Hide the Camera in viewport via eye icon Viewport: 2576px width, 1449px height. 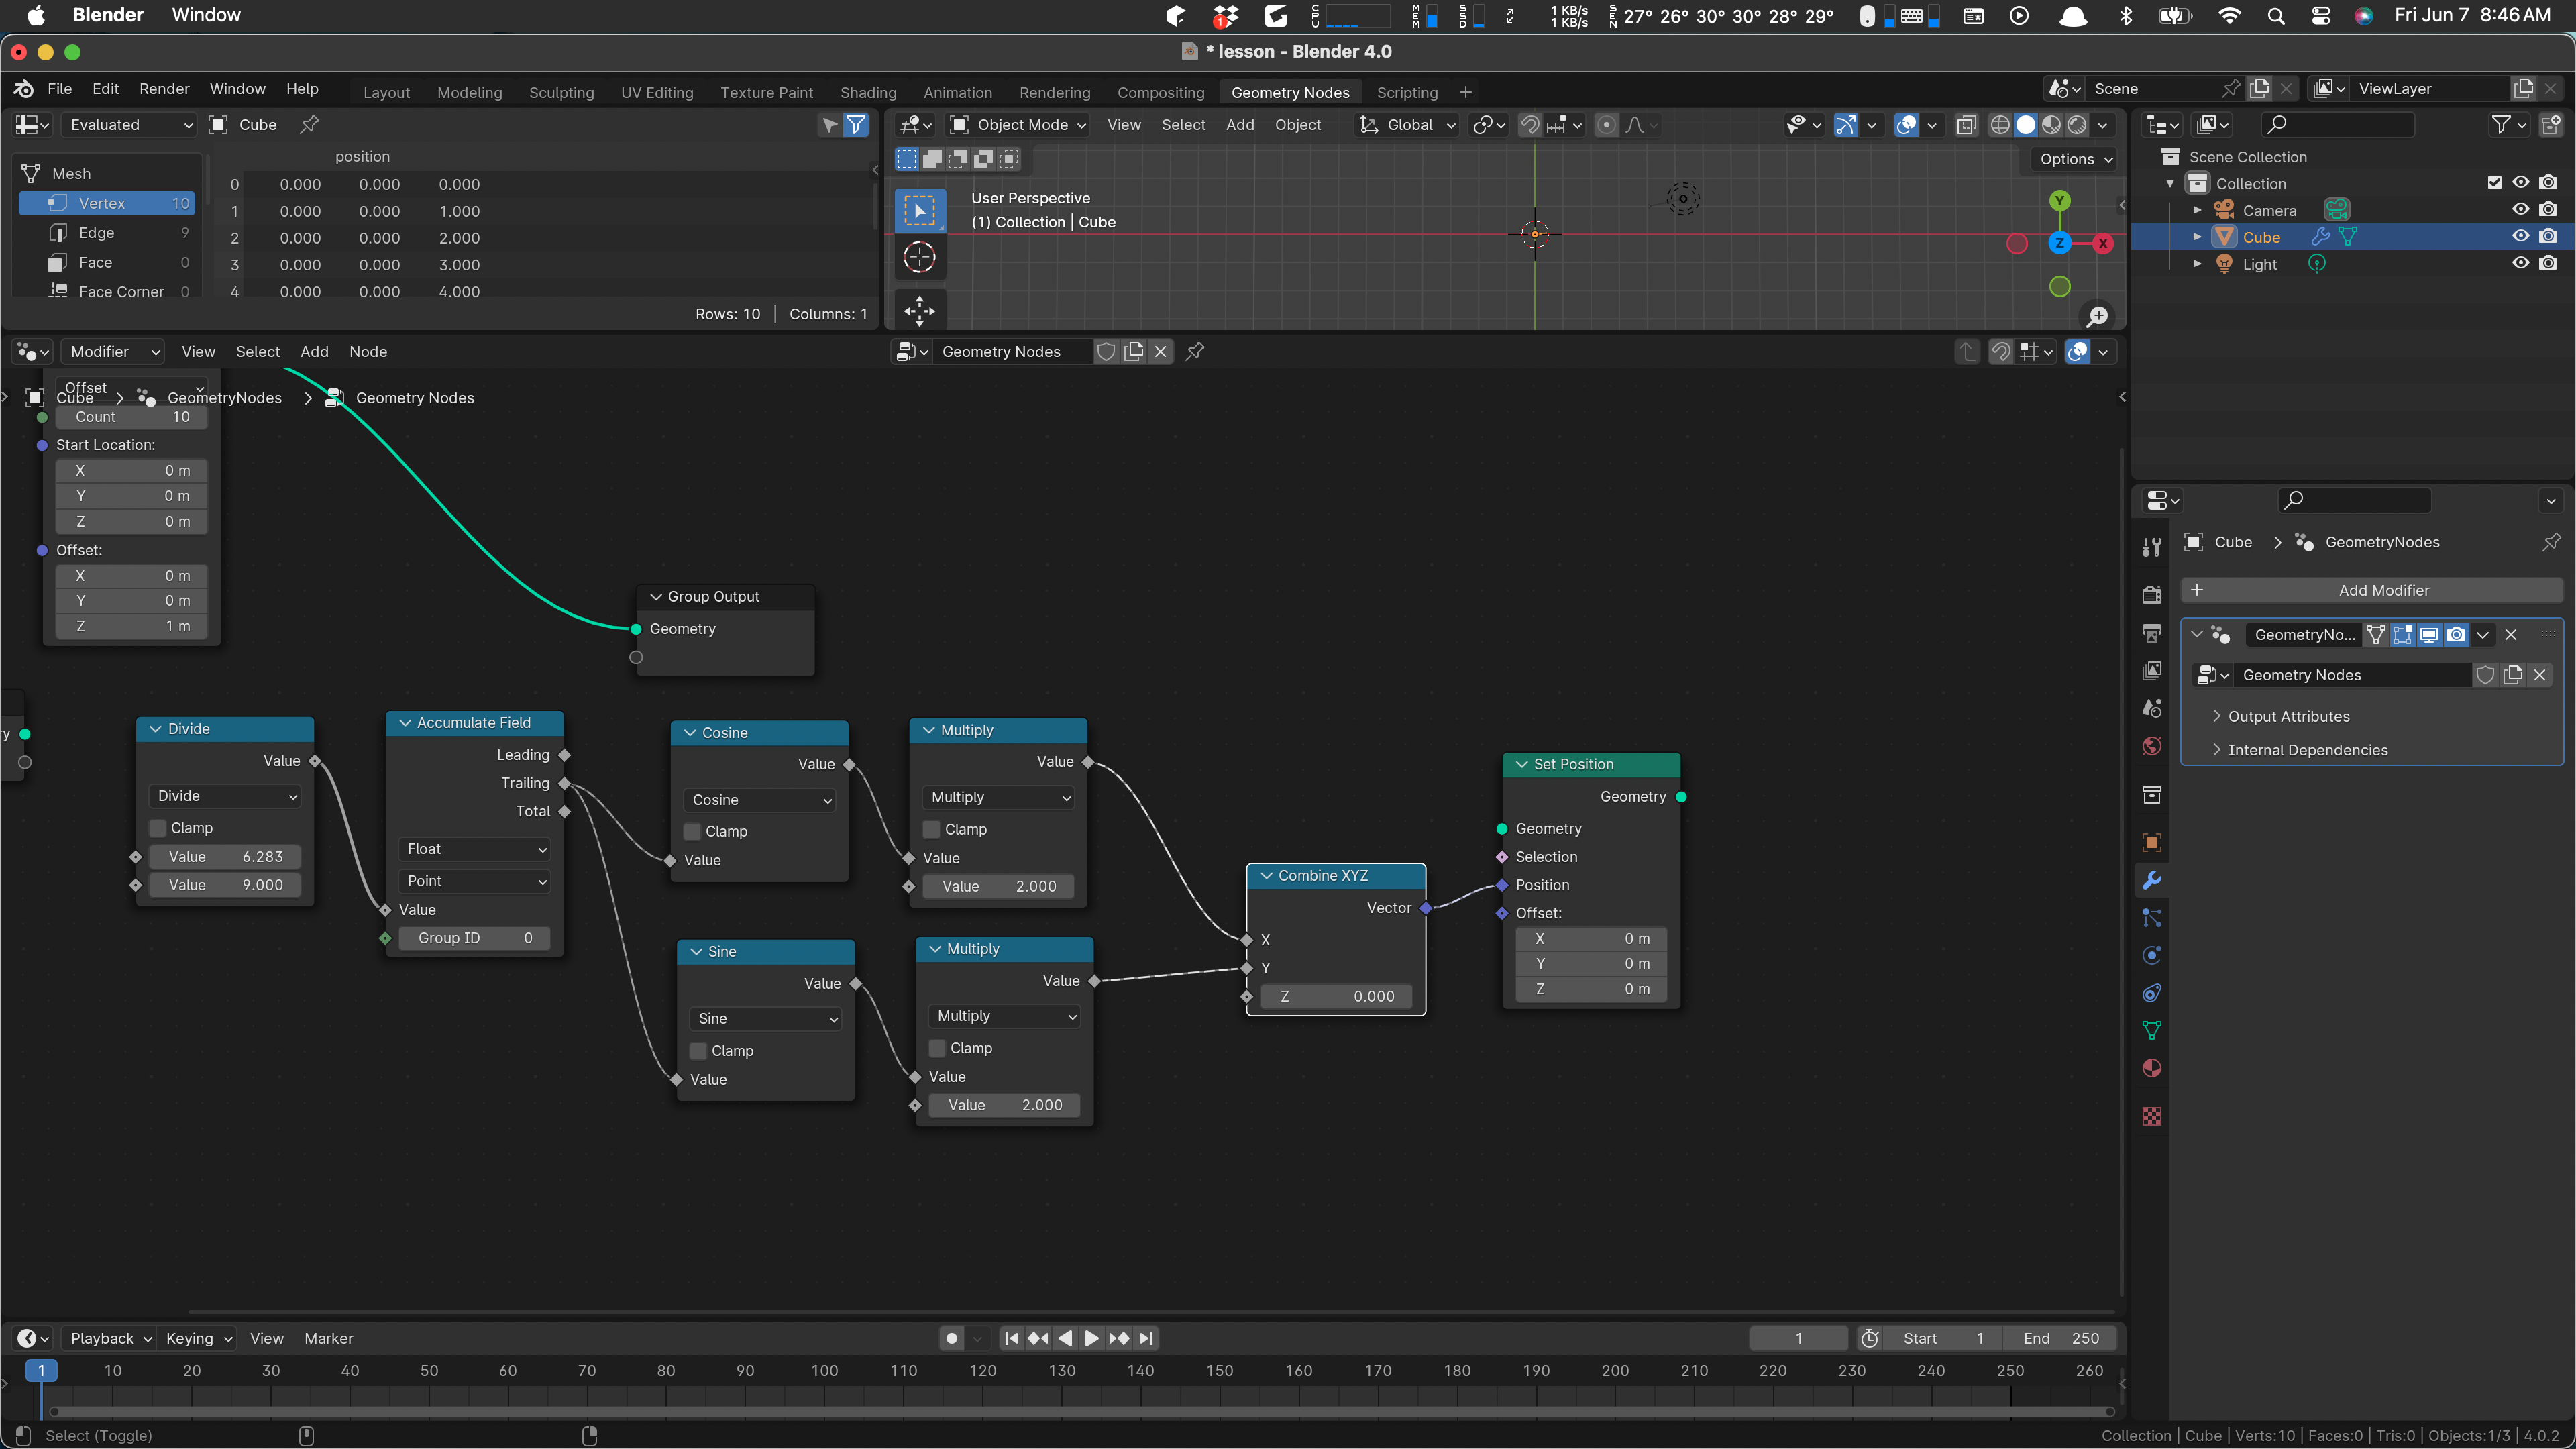coord(2521,210)
